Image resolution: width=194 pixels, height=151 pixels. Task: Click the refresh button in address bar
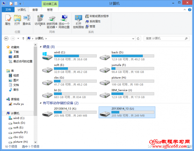click(x=138, y=39)
